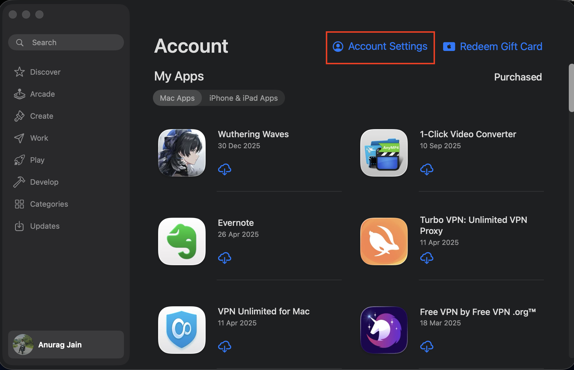The height and width of the screenshot is (370, 574).
Task: Open the Develop section
Action: 44,182
